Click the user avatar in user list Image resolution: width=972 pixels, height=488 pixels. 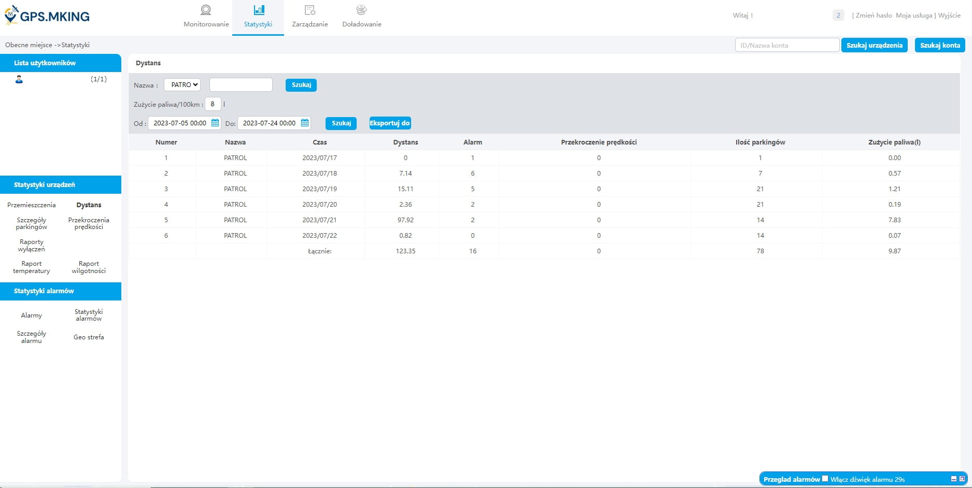pyautogui.click(x=19, y=80)
